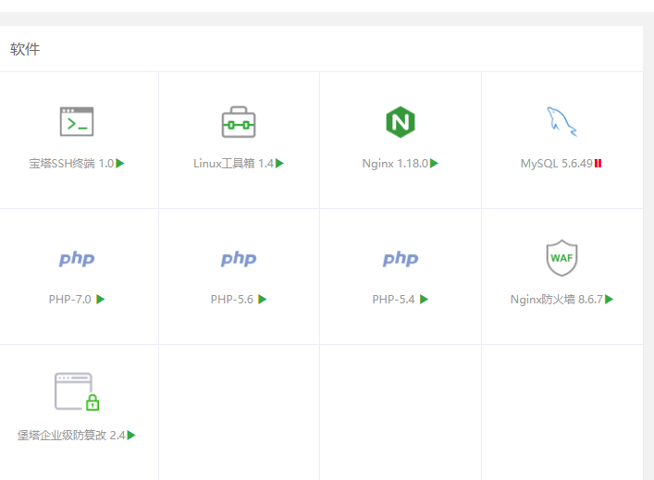Open the MySQL 5.6.49 label link
Screen dimensions: 654x480
click(556, 164)
